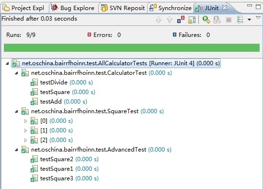This screenshot has height=189, width=263.
Task: Switch to the Project Explorer tab
Action: 23,8
